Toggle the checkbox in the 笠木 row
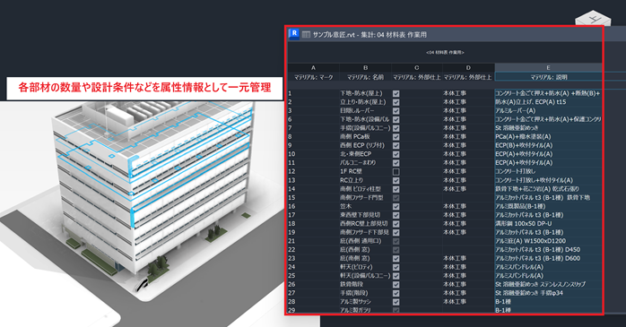Screen dimensions: 626x327 [396, 207]
